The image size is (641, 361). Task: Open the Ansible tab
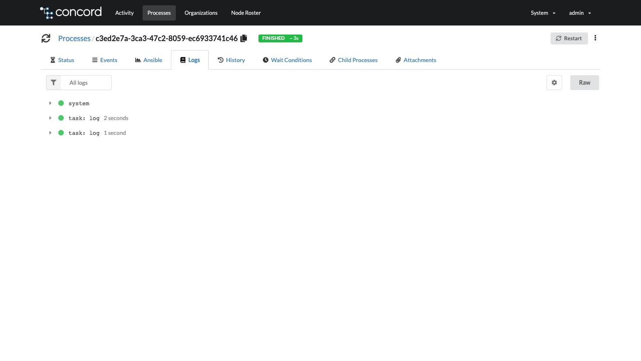tap(149, 60)
